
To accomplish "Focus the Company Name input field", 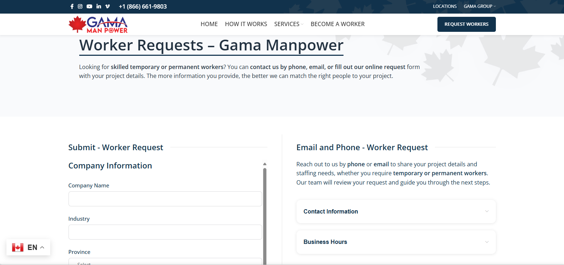I will [165, 199].
